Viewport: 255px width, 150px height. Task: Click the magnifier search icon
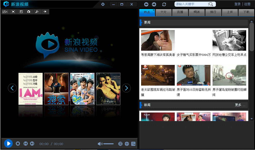211,4
